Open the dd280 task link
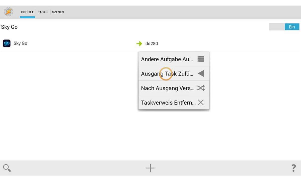 (x=152, y=44)
